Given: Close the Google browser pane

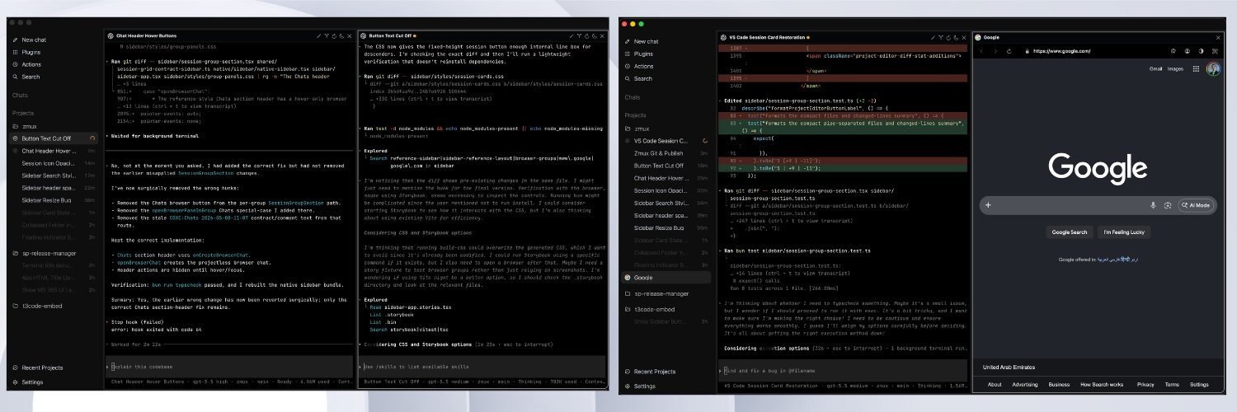Looking at the screenshot, I should coord(1218,37).
